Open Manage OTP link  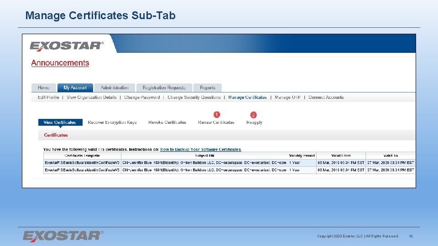coord(287,97)
